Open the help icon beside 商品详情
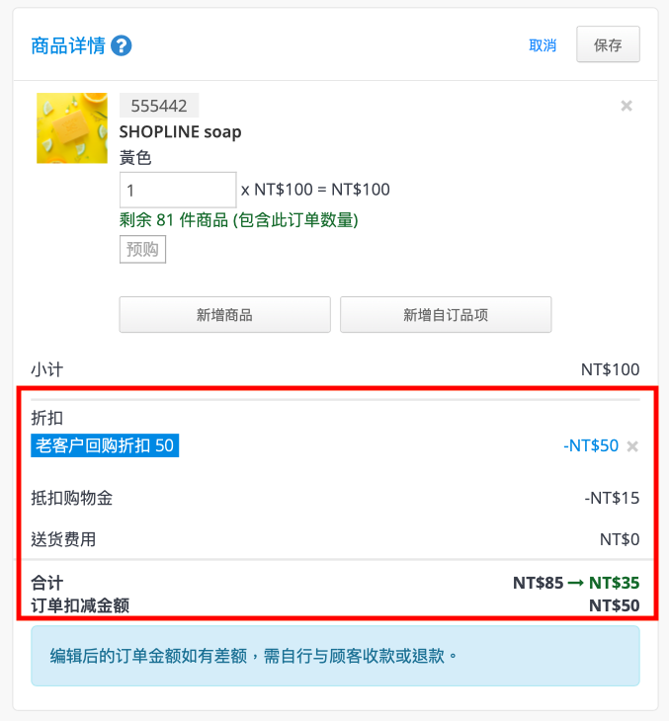The image size is (669, 721). point(121,46)
